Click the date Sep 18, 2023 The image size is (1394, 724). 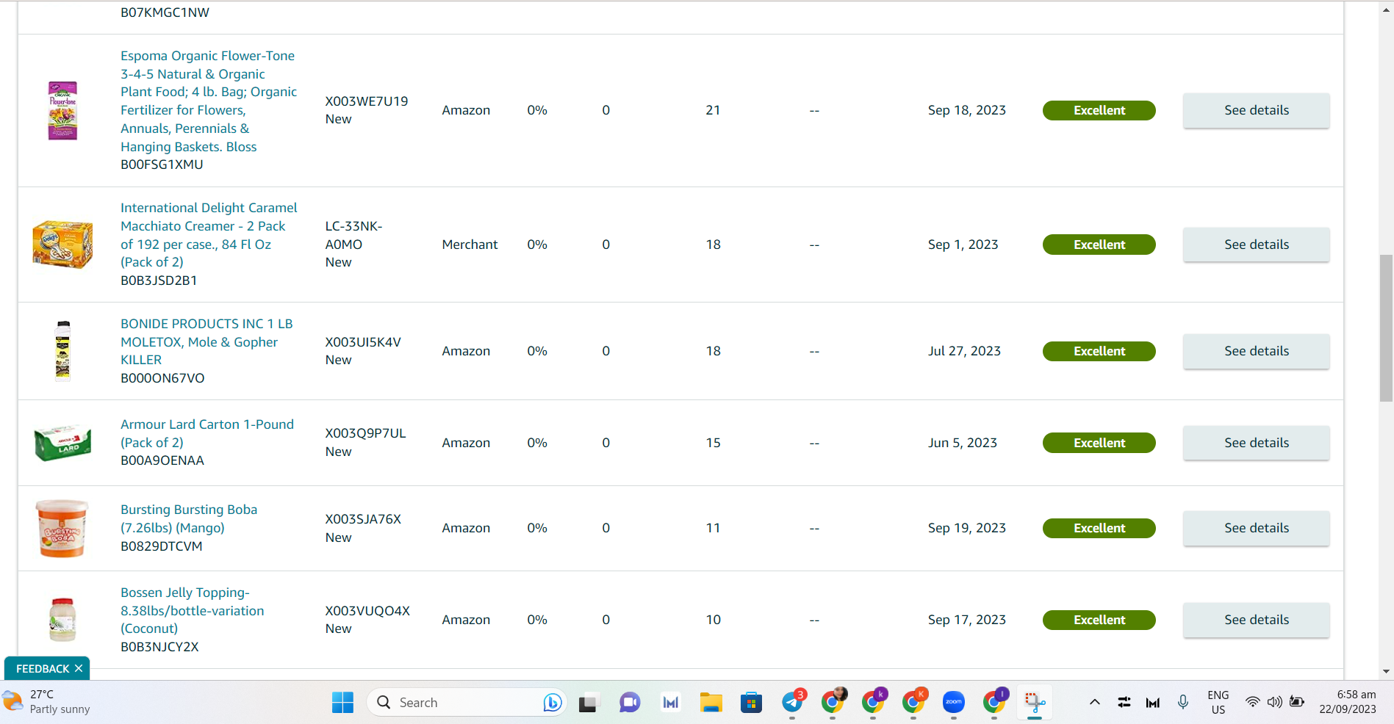(x=966, y=110)
